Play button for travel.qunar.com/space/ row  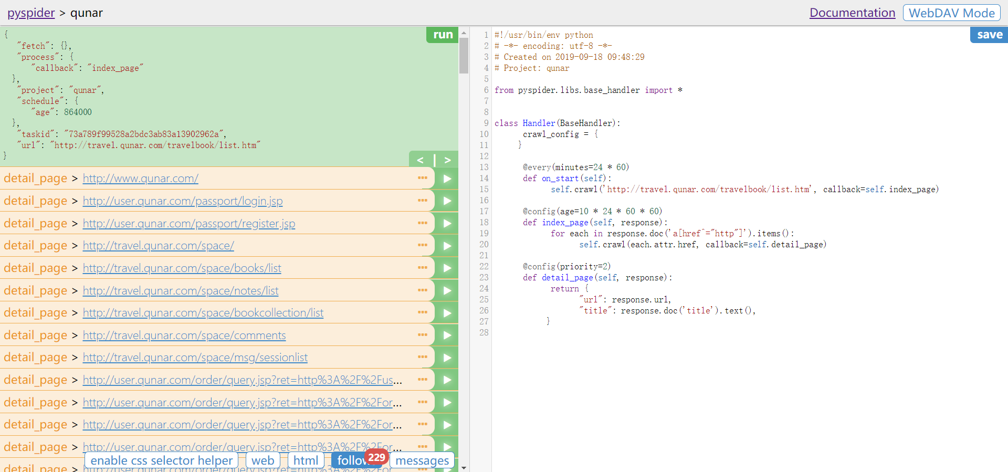click(446, 246)
